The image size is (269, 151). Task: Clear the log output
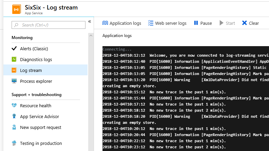pos(250,23)
